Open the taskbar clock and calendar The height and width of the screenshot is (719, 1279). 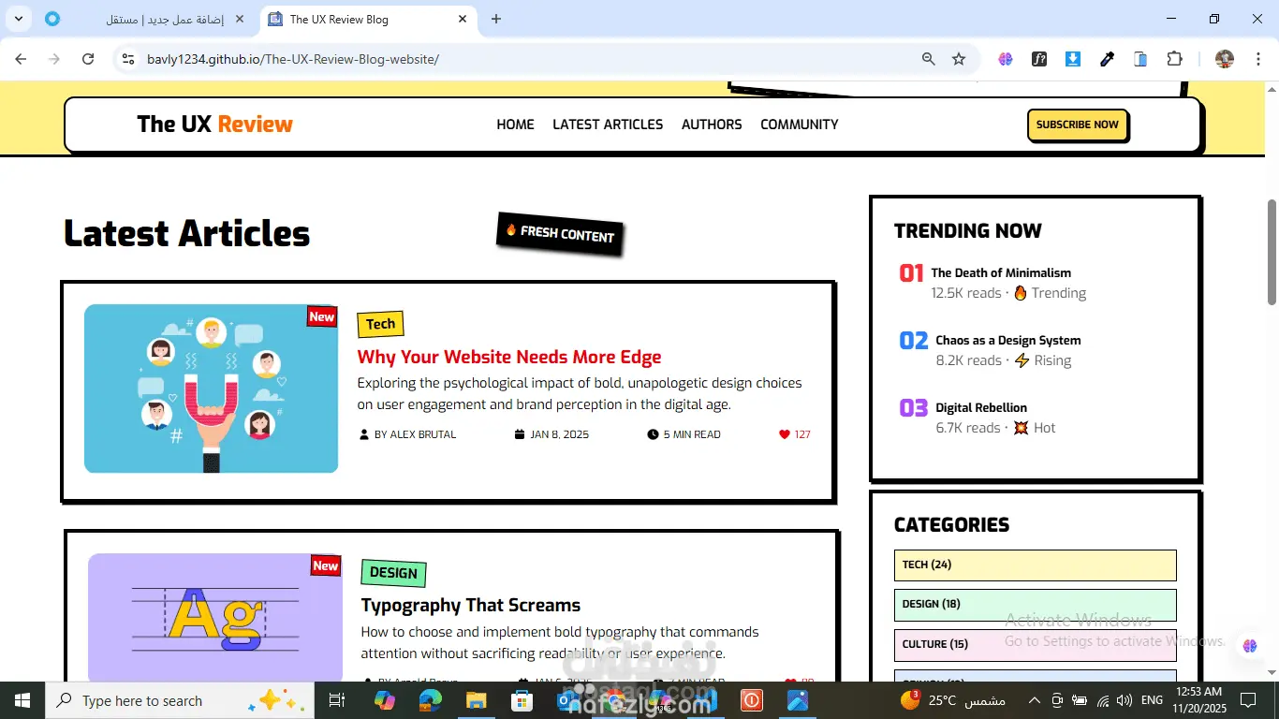[1198, 700]
